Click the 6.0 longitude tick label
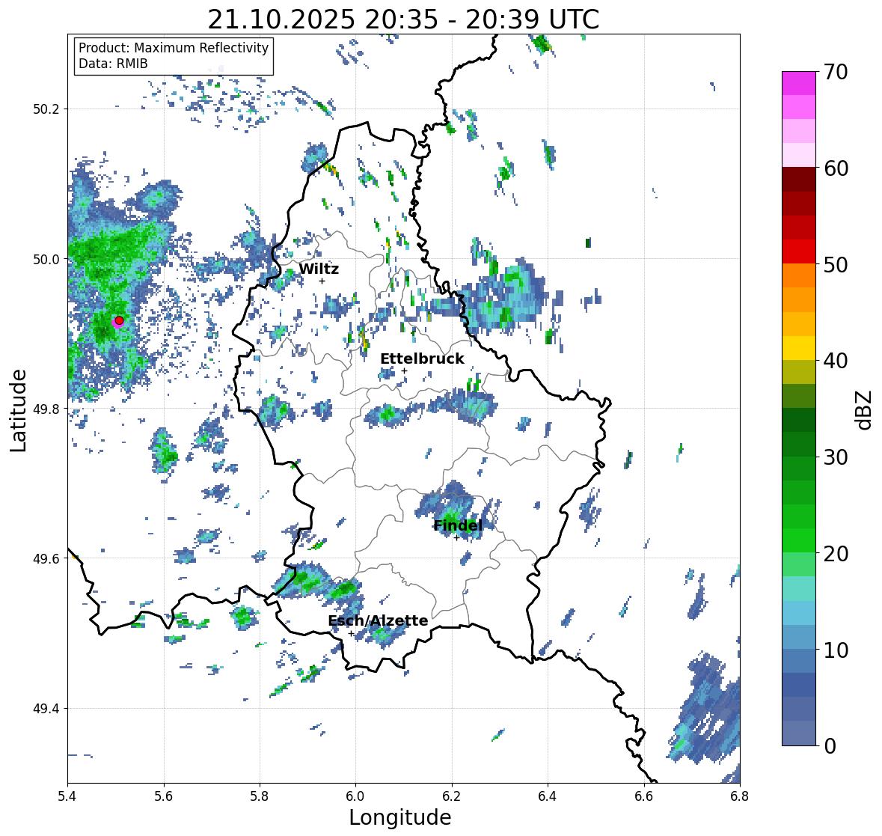 355,796
